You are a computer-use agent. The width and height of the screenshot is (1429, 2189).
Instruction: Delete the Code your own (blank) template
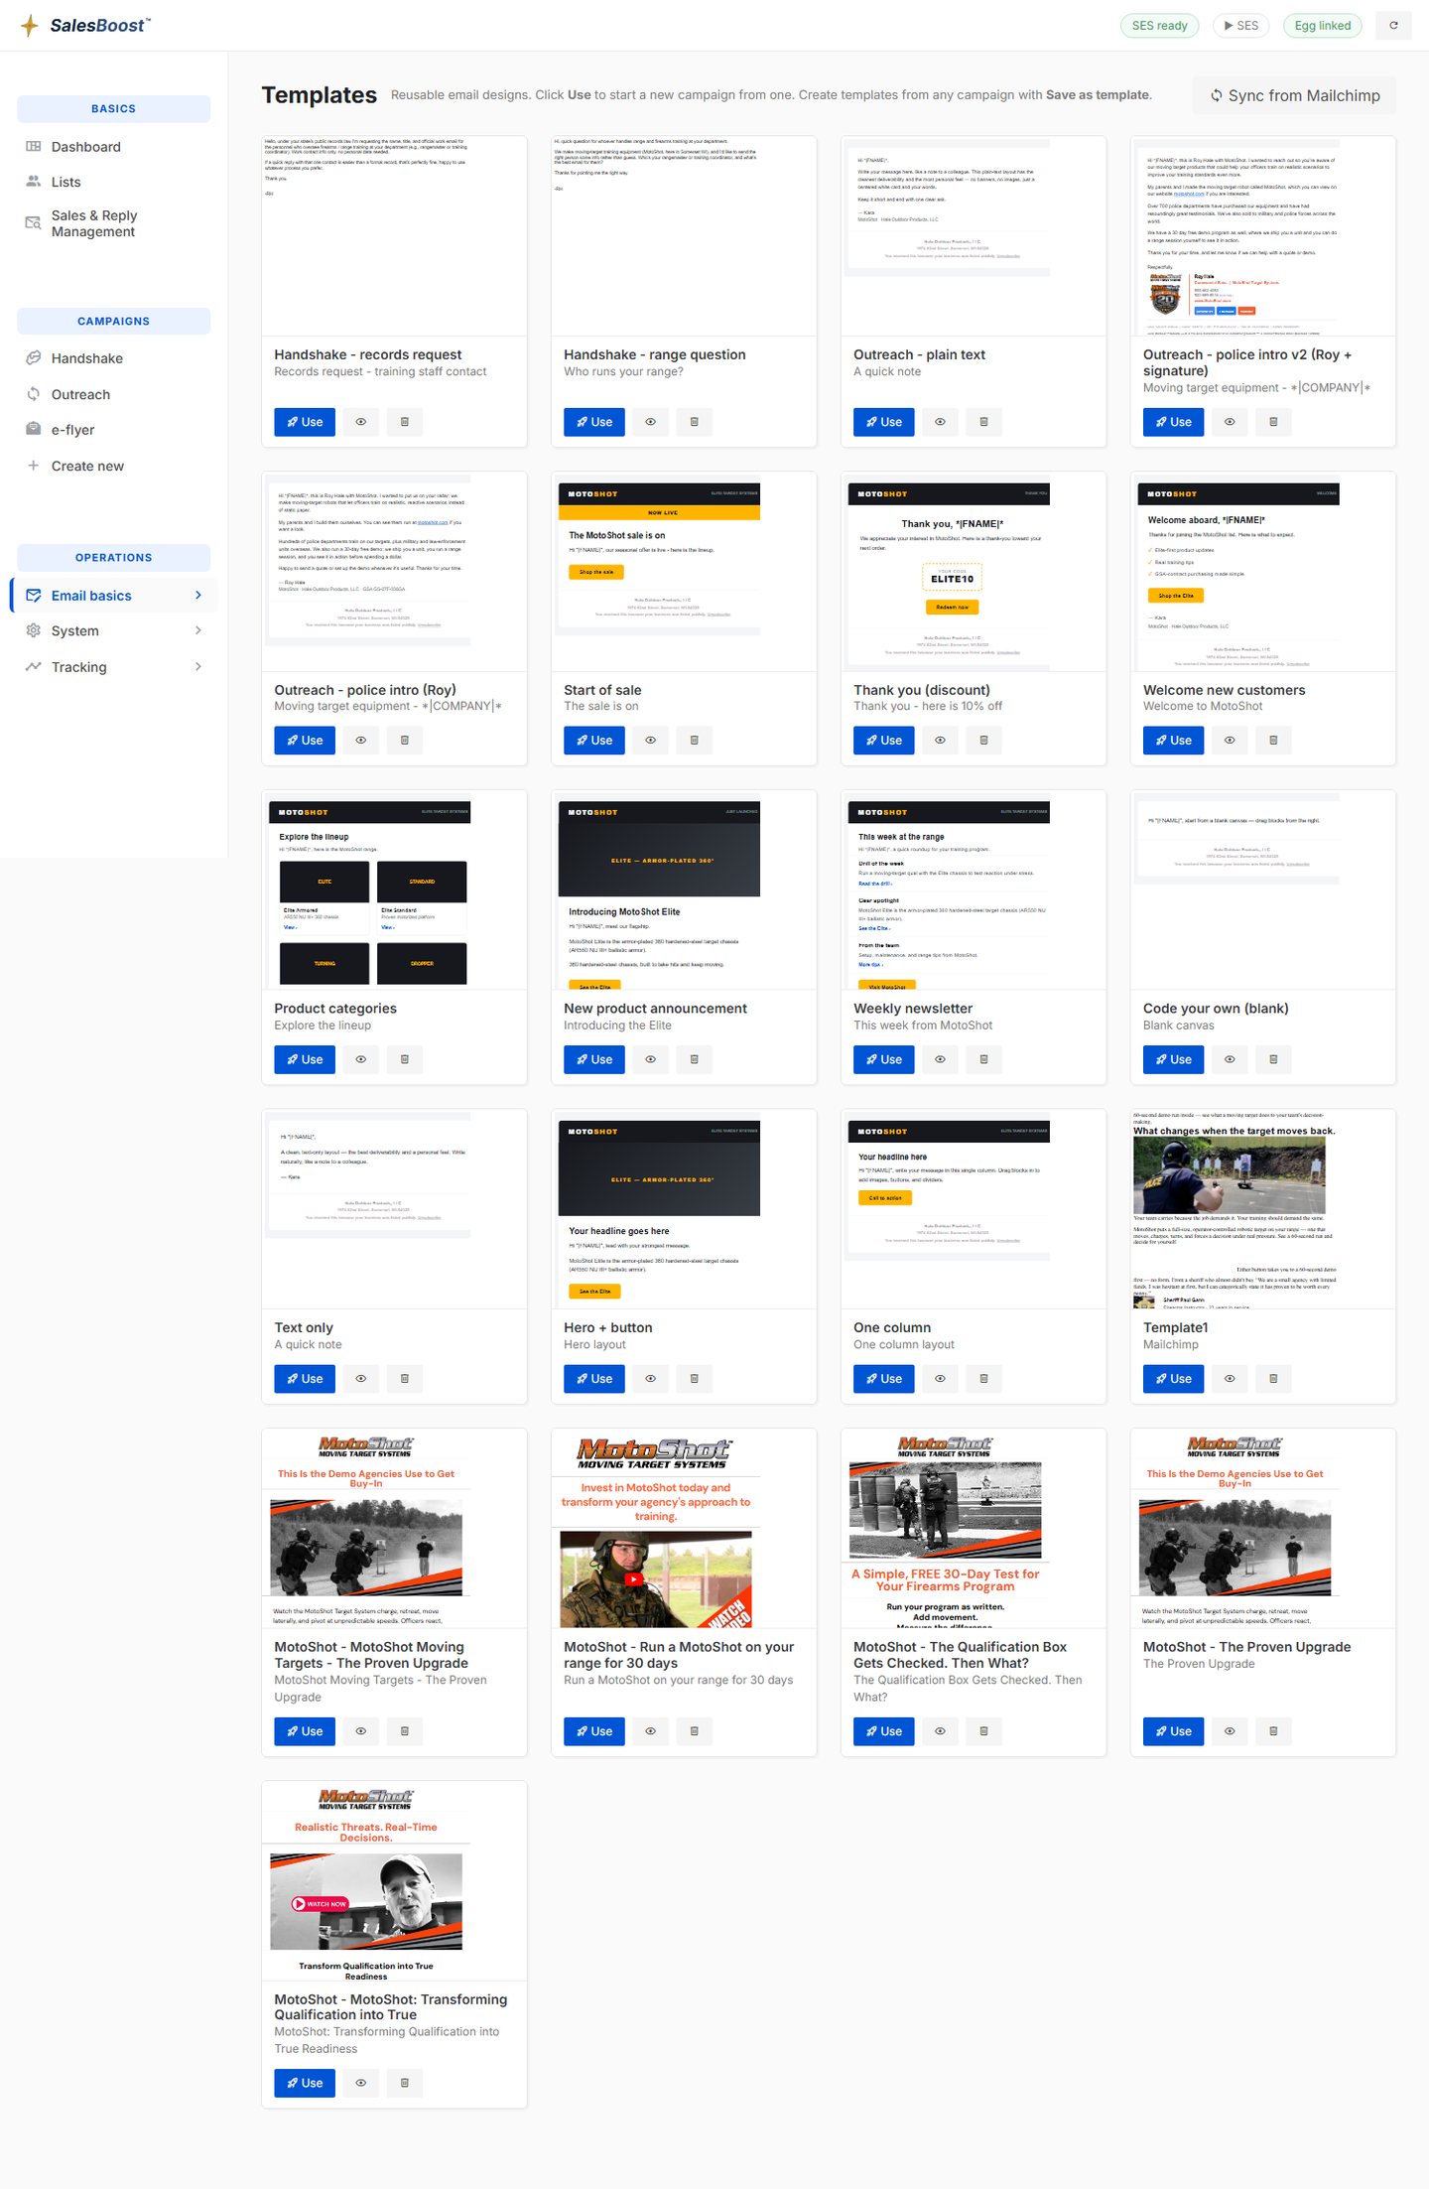coord(1274,1060)
